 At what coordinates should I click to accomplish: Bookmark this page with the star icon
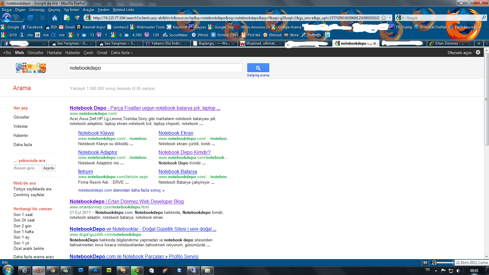point(384,18)
